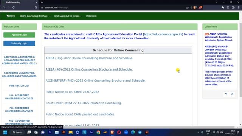This screenshot has width=242, height=136.
Task: Go back using the browser back arrow
Action: coord(3,8)
